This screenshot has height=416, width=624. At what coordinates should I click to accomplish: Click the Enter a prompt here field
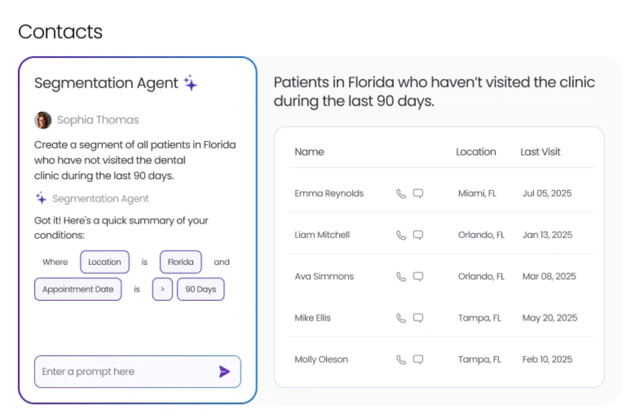click(x=126, y=372)
